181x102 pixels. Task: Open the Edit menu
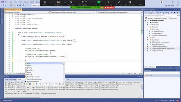11,2
